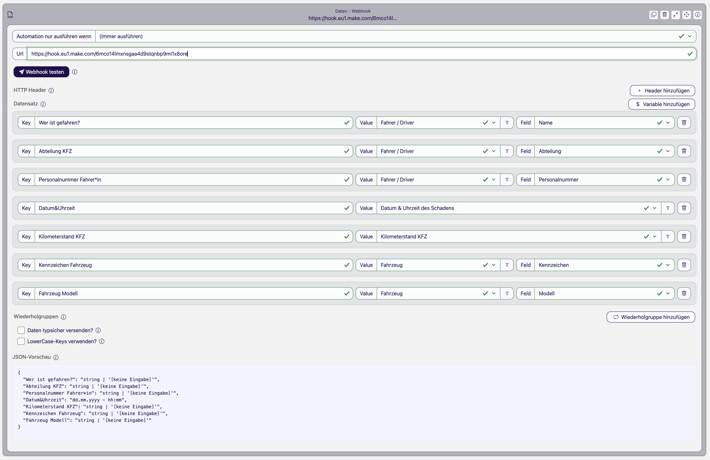Image resolution: width=710 pixels, height=460 pixels.
Task: Click the move icon in the header
Action: click(687, 15)
